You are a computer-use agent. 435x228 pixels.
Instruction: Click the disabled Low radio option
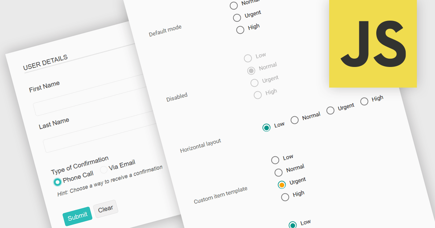coord(248,58)
